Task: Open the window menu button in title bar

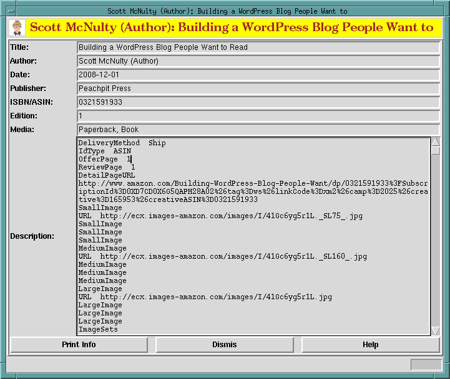Action: click(11, 11)
